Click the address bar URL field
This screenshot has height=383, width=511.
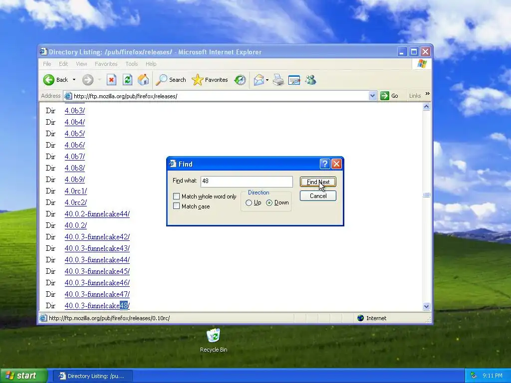coord(220,96)
